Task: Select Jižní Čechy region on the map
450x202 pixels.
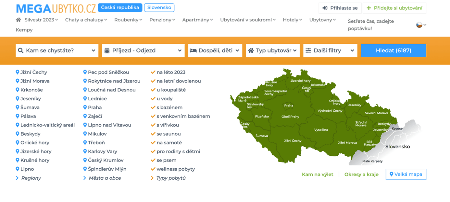Action: coord(293,141)
